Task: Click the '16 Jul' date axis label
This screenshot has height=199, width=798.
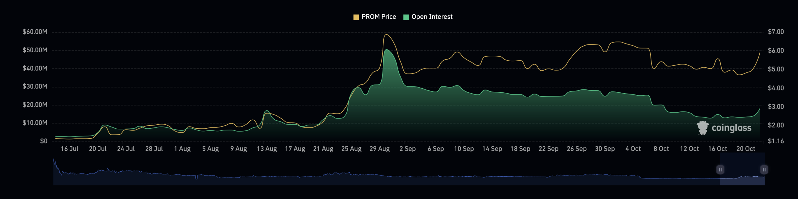Action: 70,149
